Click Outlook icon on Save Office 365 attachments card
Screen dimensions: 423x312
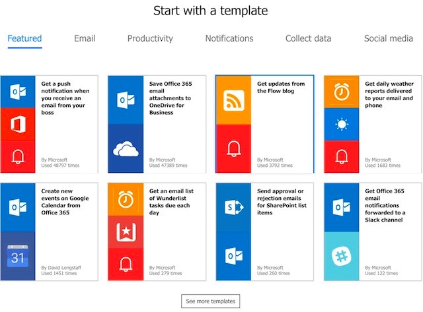point(126,100)
